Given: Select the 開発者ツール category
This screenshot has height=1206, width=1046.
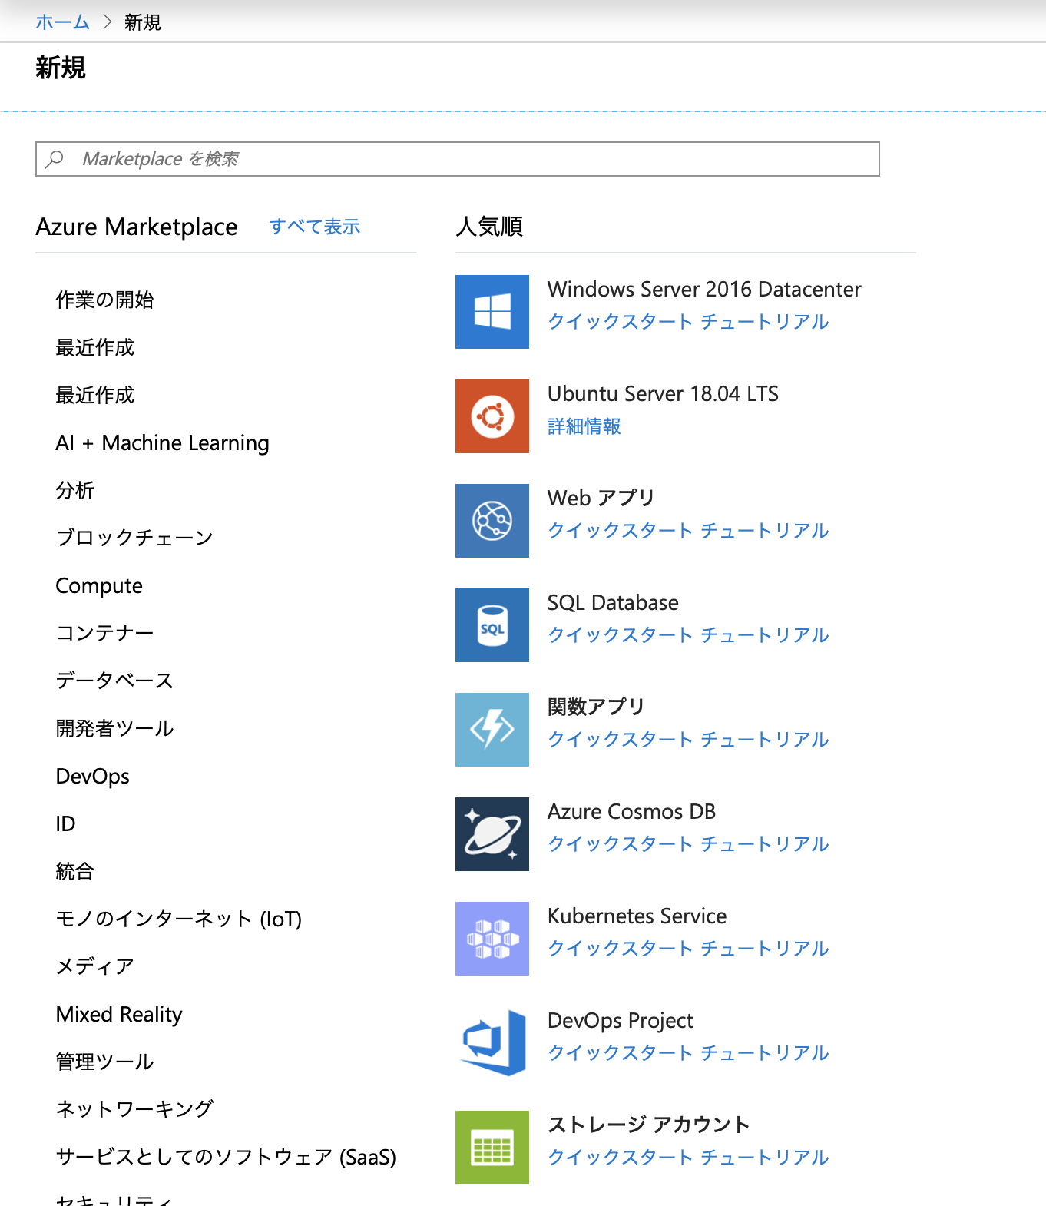Looking at the screenshot, I should coord(115,728).
